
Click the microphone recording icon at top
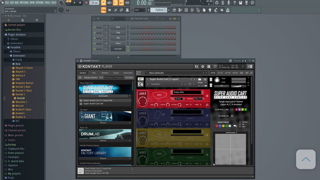point(229,3)
